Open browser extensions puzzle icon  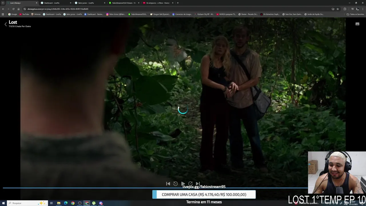(345, 9)
